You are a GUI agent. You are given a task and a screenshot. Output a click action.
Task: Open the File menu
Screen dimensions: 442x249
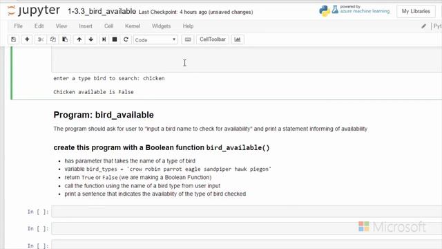pyautogui.click(x=19, y=26)
